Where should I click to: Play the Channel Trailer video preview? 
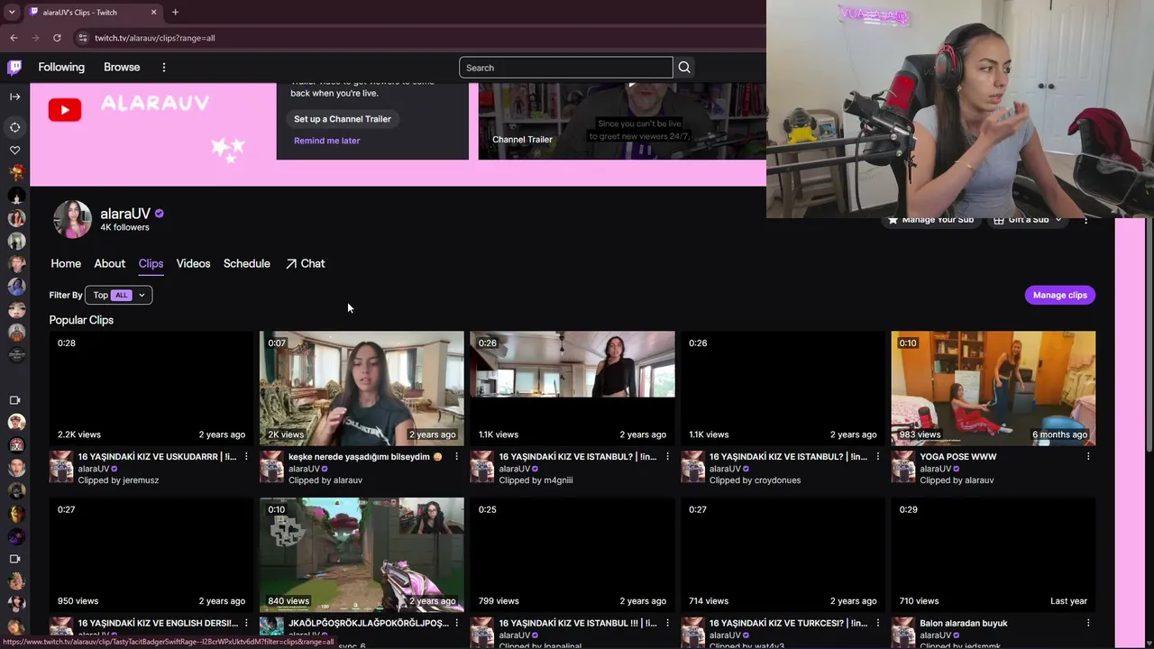(622, 121)
